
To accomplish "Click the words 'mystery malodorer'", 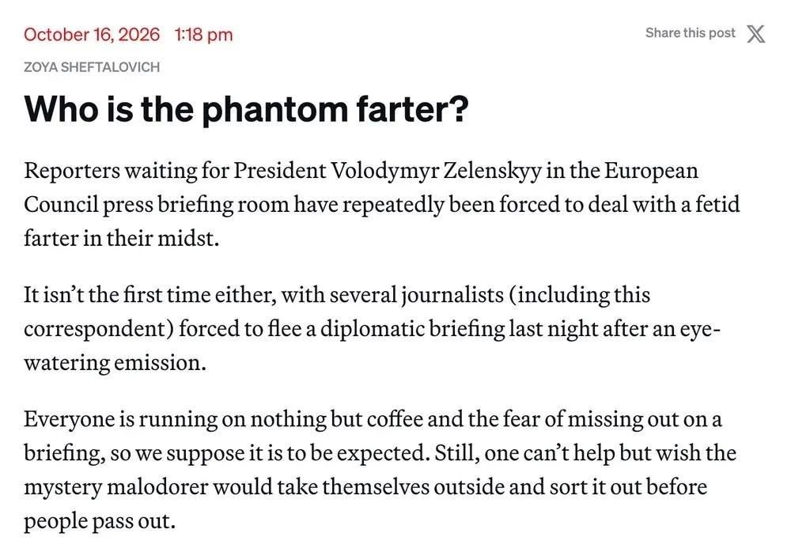I will (115, 487).
